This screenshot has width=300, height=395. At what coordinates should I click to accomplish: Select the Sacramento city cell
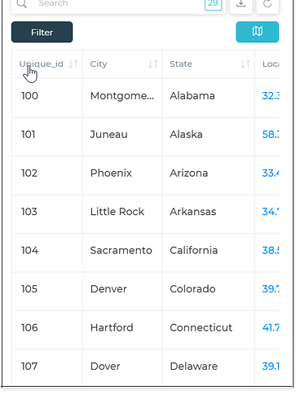[121, 250]
